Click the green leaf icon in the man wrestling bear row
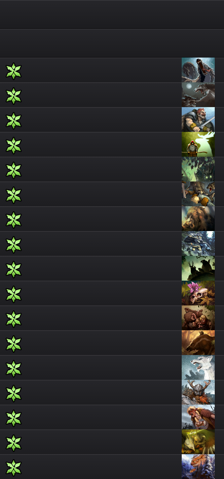The height and width of the screenshot is (479, 224). click(x=14, y=319)
